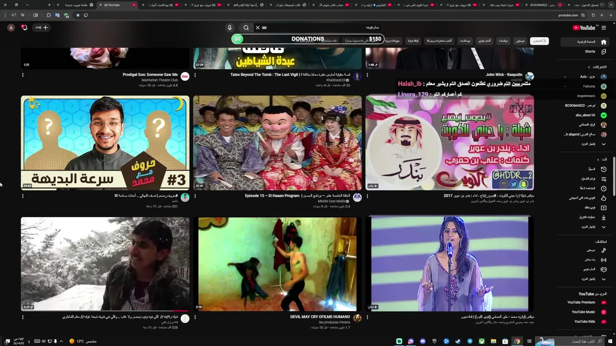
Task: Open options menu for John Wick - Rasputin
Action: [367, 75]
